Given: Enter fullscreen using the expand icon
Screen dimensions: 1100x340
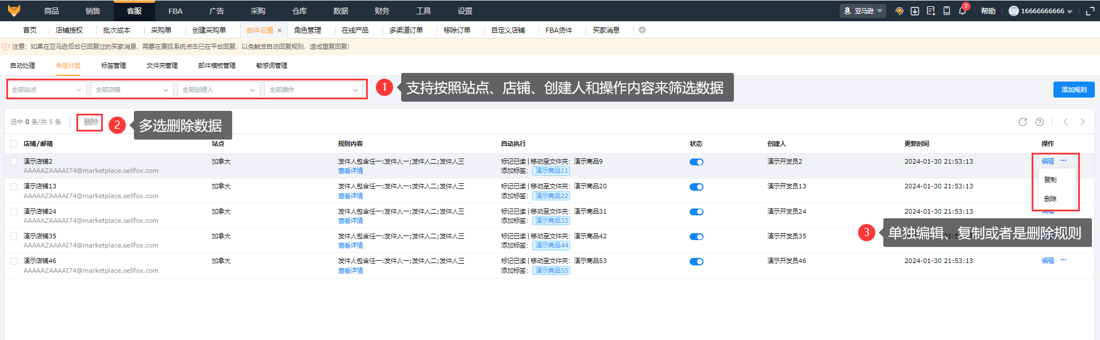Looking at the screenshot, I should (x=1090, y=11).
